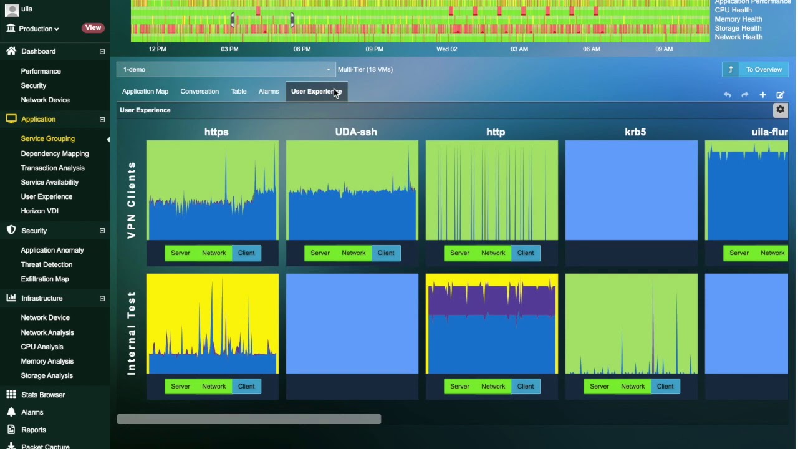Click the user avatar icon
This screenshot has width=798, height=449.
[x=12, y=9]
